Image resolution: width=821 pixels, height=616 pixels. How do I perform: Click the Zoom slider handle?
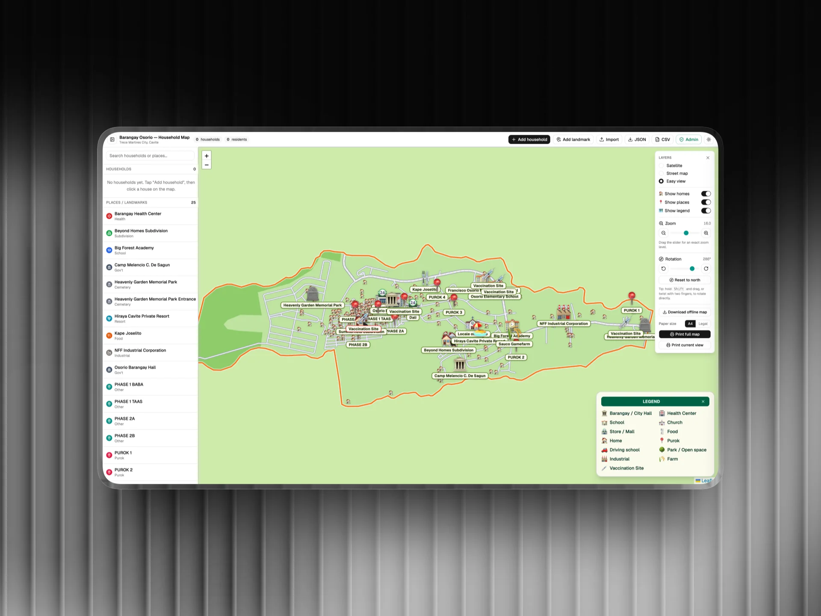pyautogui.click(x=686, y=233)
